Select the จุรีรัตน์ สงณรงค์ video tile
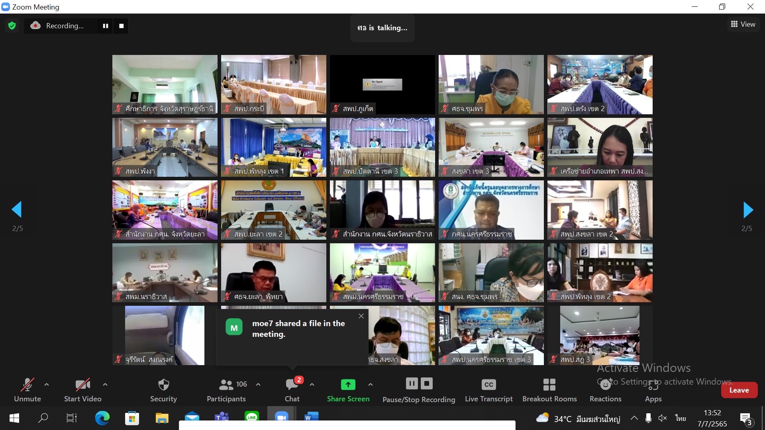The width and height of the screenshot is (765, 430). coord(165,335)
